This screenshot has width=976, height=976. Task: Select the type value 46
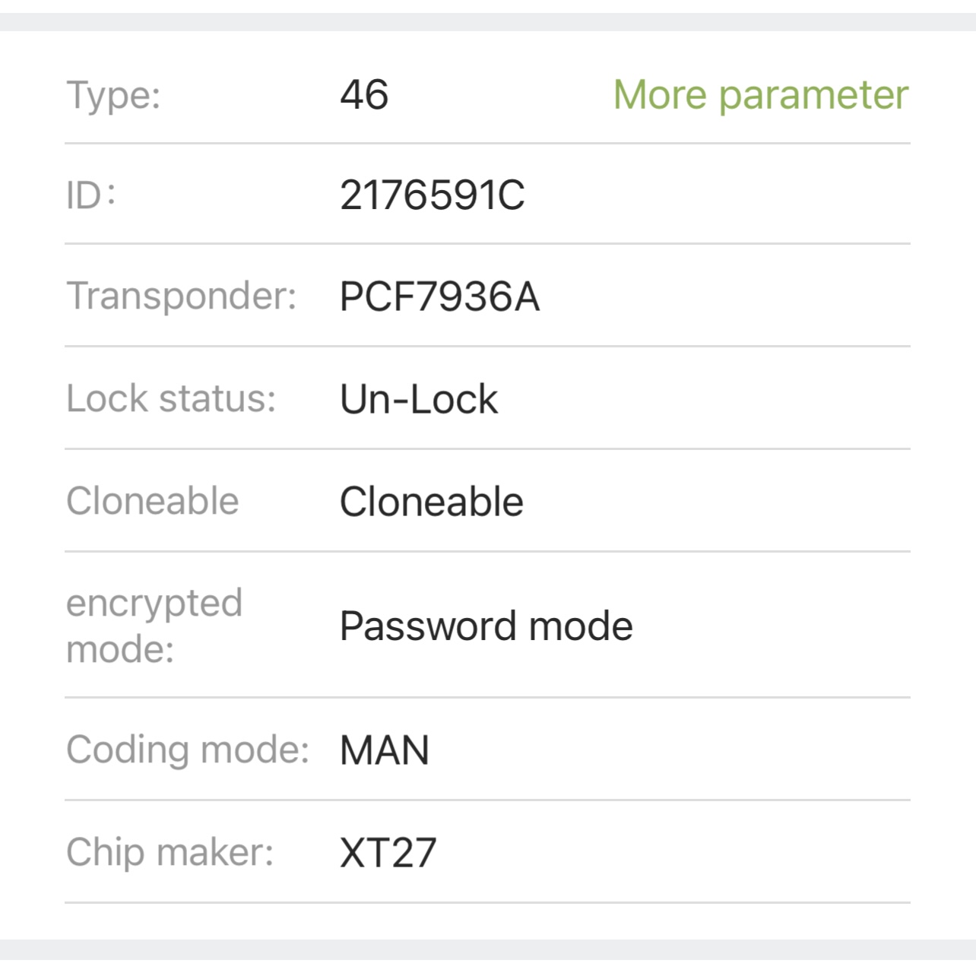coord(364,95)
